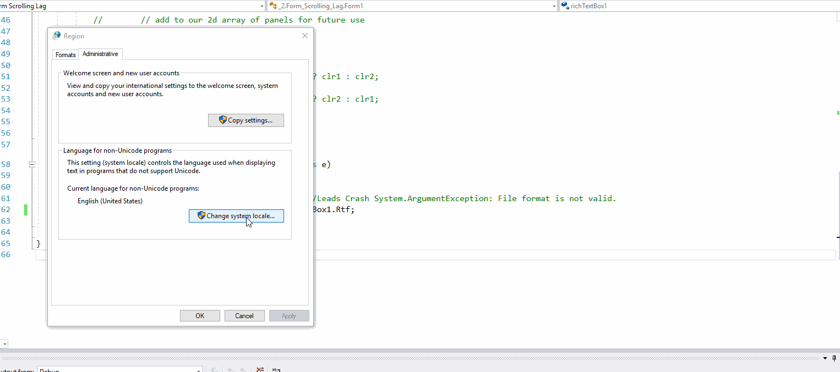Click the OK button in the Region dialog

pos(199,315)
